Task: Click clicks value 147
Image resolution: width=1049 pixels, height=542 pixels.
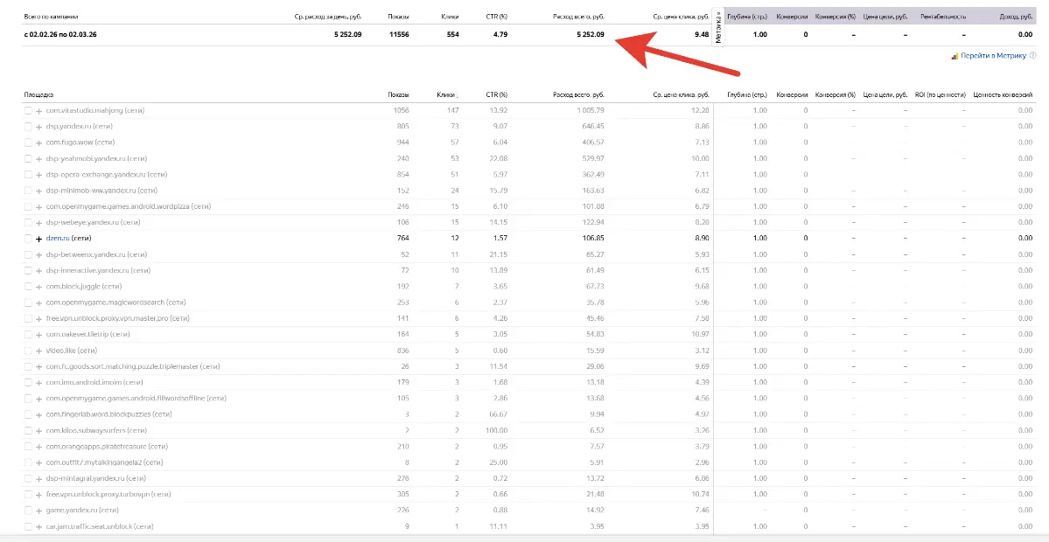Action: tap(452, 110)
